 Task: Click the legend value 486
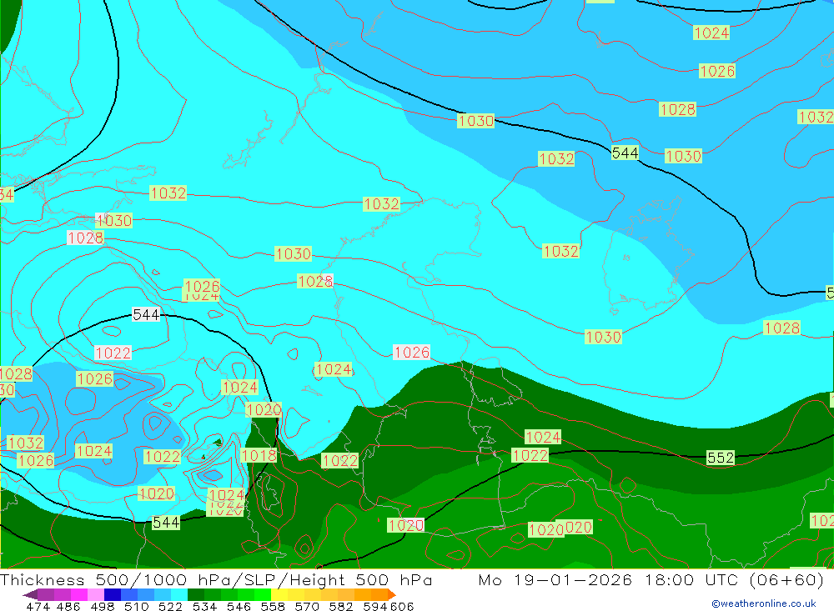pyautogui.click(x=68, y=606)
